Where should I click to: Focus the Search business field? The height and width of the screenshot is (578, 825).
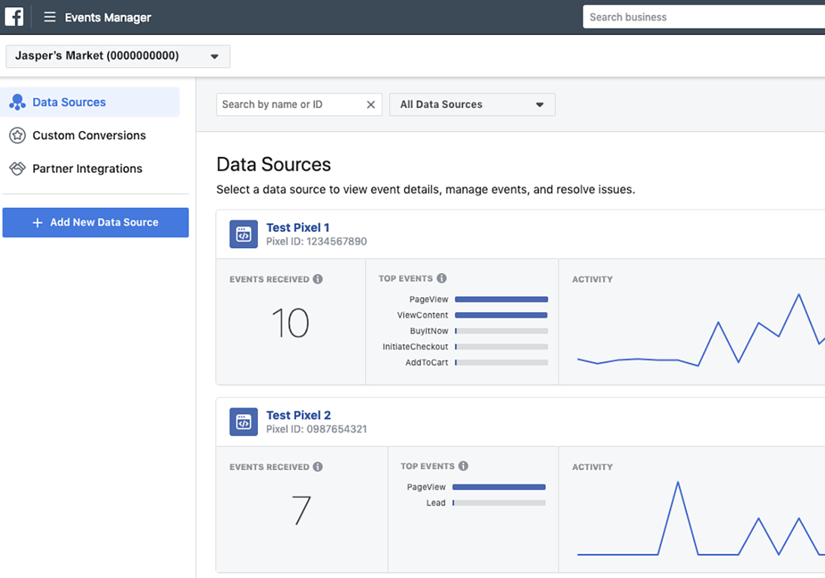click(704, 17)
